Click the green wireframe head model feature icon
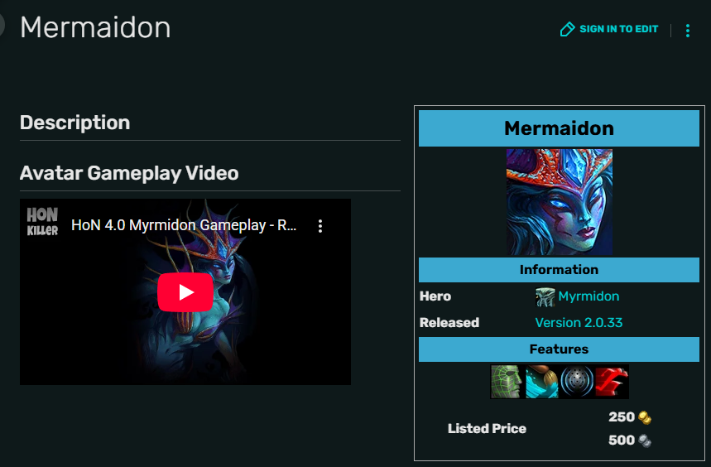This screenshot has width=711, height=467. (507, 382)
